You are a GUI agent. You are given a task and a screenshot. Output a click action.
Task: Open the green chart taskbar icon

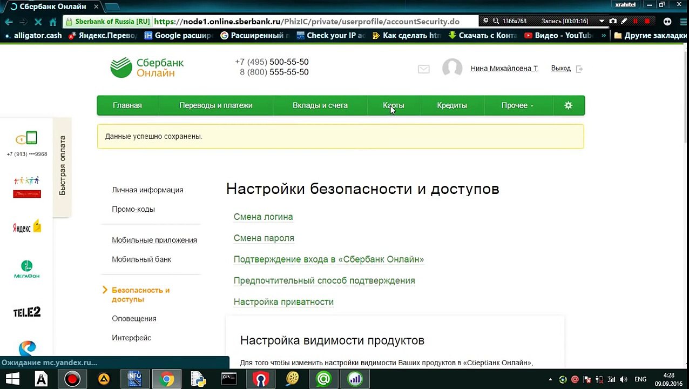click(x=355, y=379)
